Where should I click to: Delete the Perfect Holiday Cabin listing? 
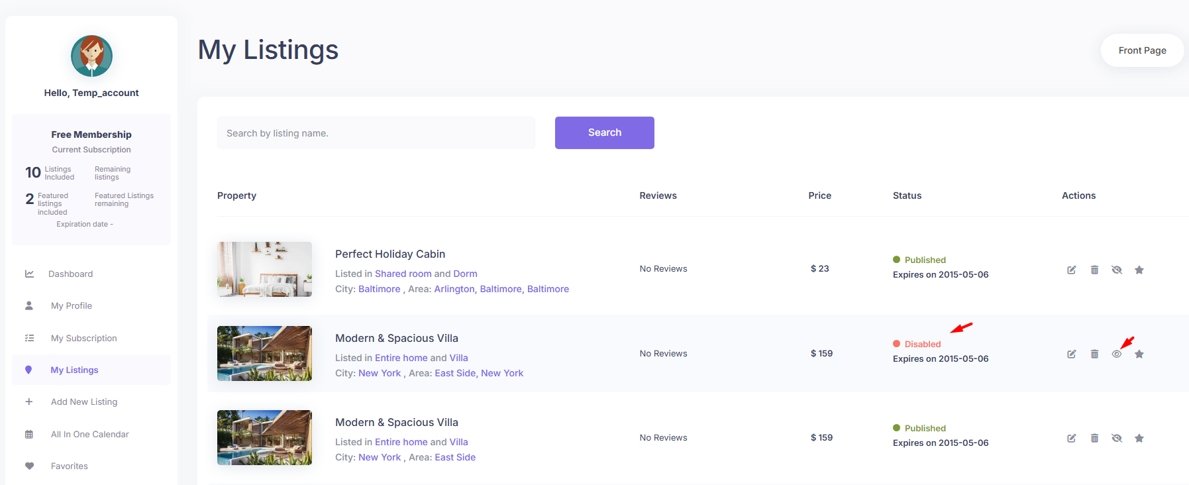(1094, 270)
